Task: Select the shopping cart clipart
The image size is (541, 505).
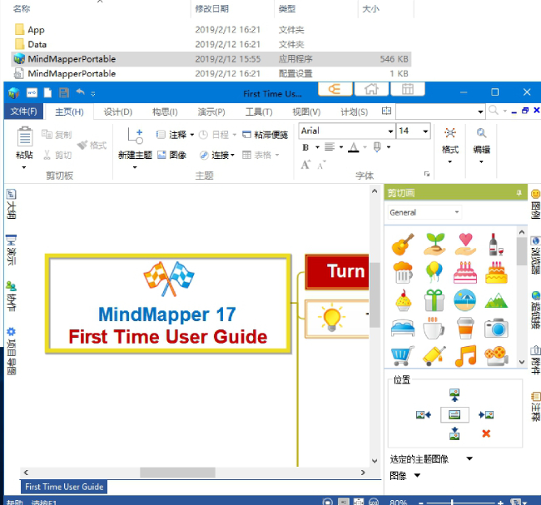Action: pos(403,355)
